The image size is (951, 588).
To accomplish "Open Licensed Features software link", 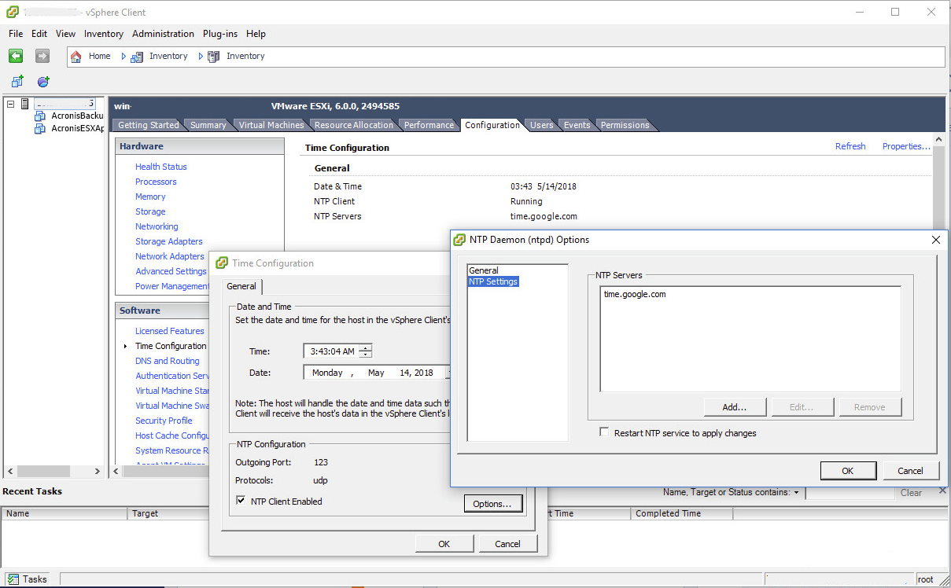I will click(170, 331).
